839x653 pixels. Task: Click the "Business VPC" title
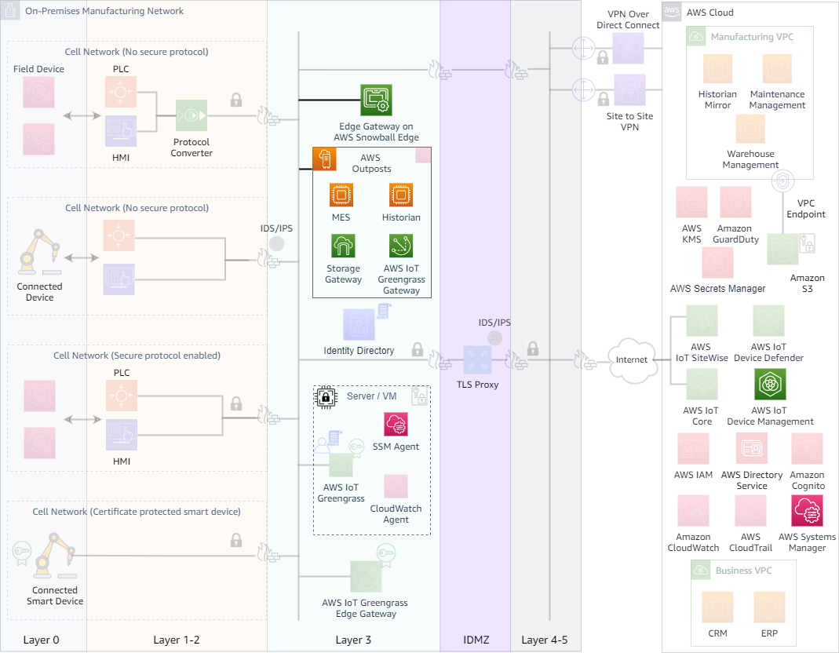point(744,571)
